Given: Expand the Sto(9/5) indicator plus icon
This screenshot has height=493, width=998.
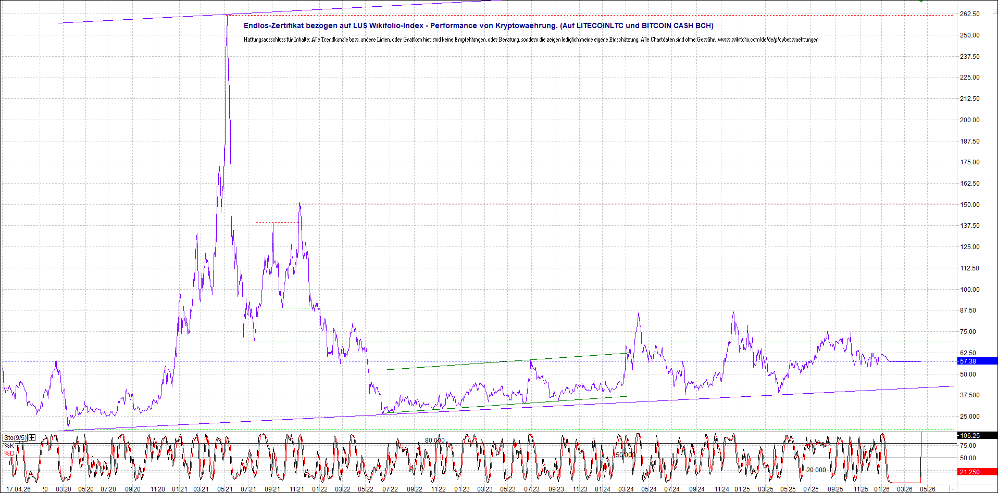Looking at the screenshot, I should pyautogui.click(x=32, y=437).
